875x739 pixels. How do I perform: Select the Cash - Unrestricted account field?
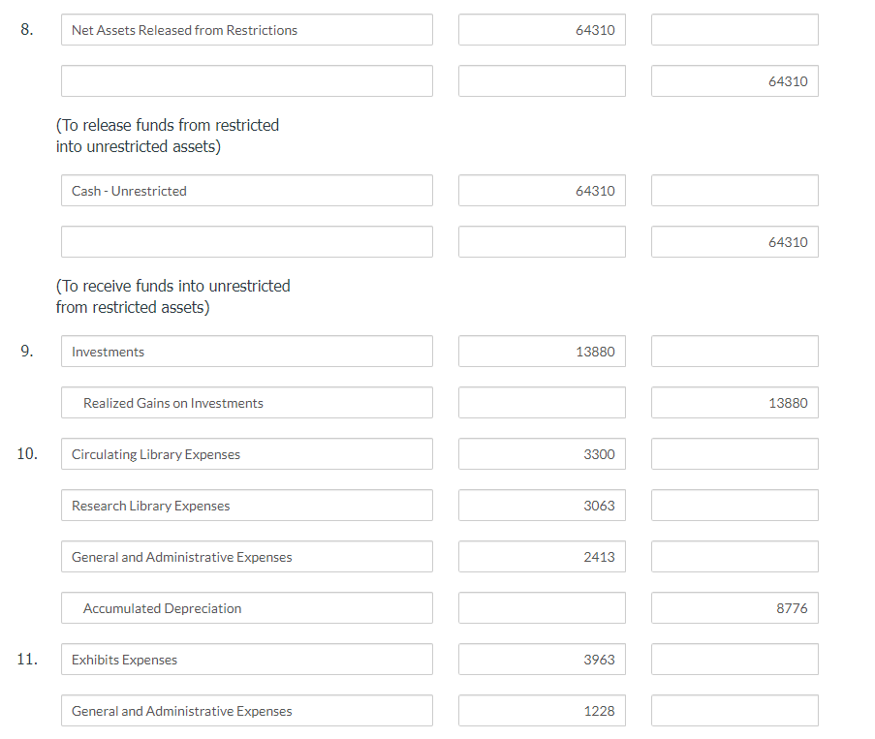(245, 190)
